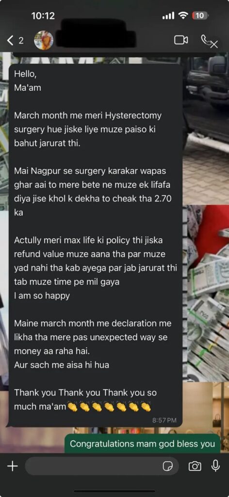
Task: Tap the 8:57 PM message timestamp
Action: point(164,420)
